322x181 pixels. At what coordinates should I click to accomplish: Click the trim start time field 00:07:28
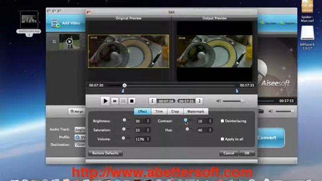[166, 101]
